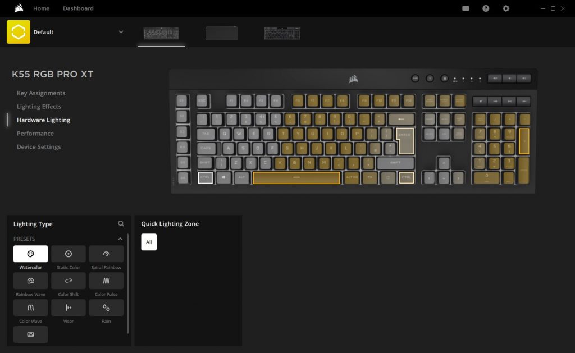The image size is (575, 353).
Task: Select the F1 key on keyboard preview
Action: [x=231, y=101]
